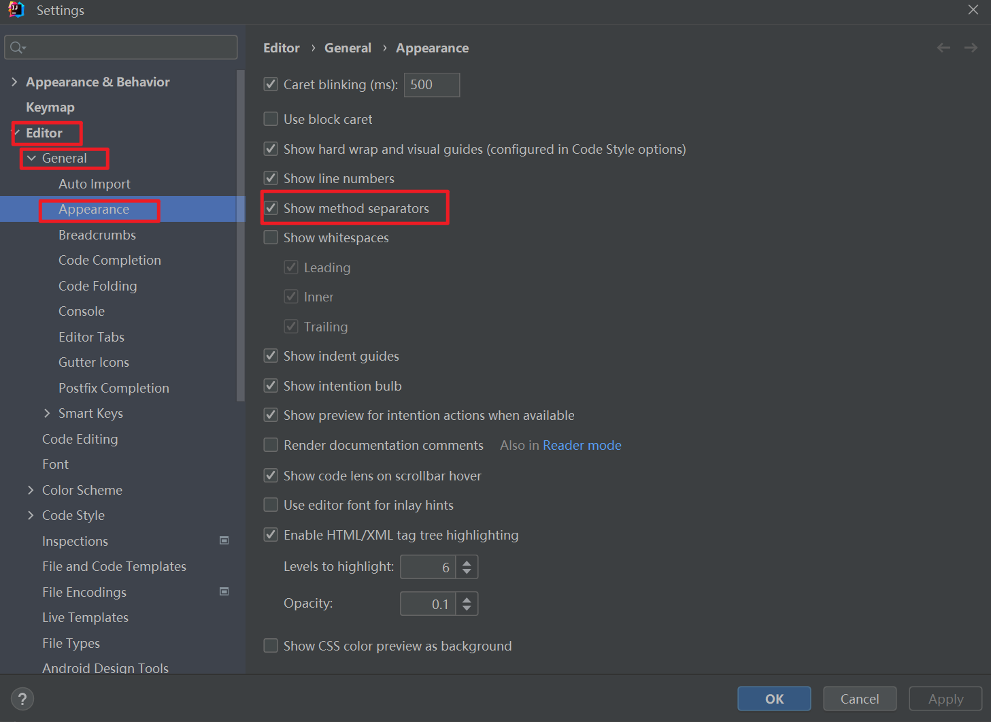
Task: Toggle Use block caret checkbox
Action: [x=271, y=119]
